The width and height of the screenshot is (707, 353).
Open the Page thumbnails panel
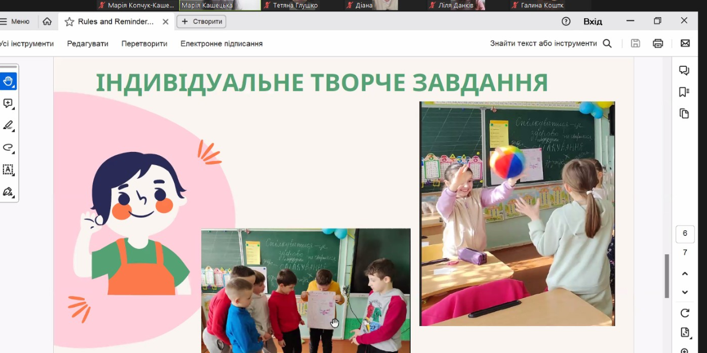(684, 114)
